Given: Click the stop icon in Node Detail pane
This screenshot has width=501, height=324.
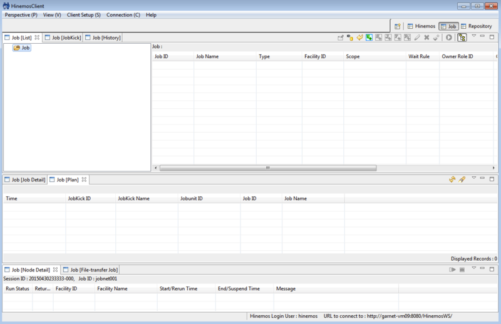Looking at the screenshot, I should click(462, 270).
